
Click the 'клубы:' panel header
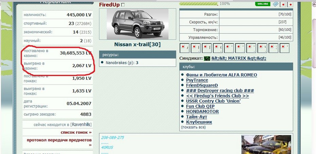pyautogui.click(x=236, y=66)
